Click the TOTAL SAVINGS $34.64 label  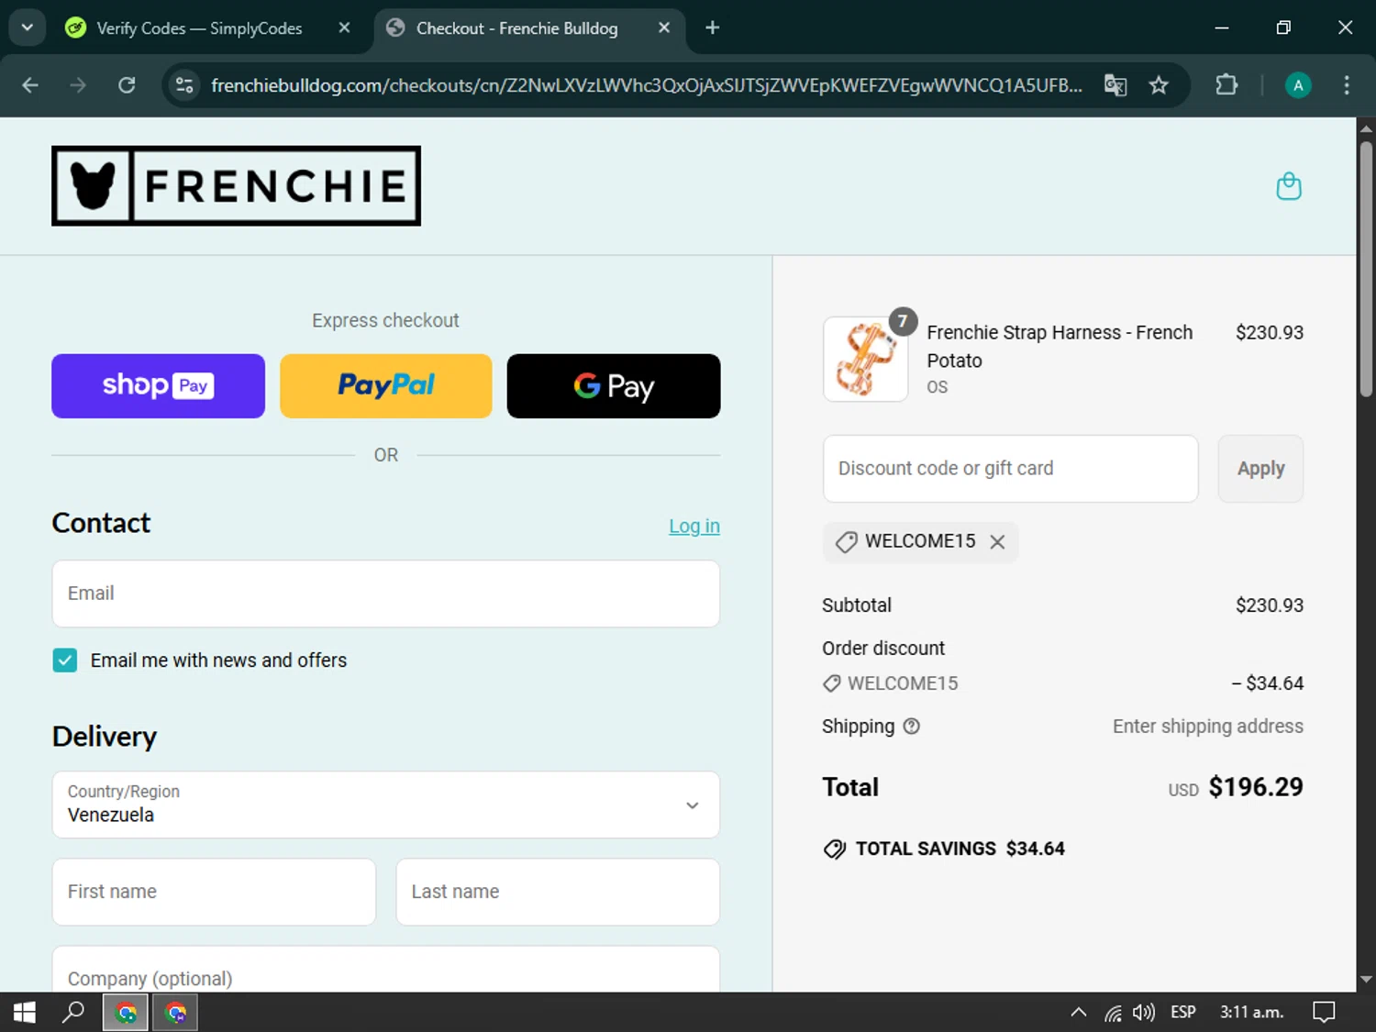coord(960,849)
